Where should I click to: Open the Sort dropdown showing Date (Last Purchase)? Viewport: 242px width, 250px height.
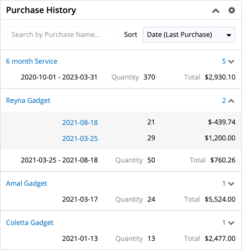click(x=189, y=35)
